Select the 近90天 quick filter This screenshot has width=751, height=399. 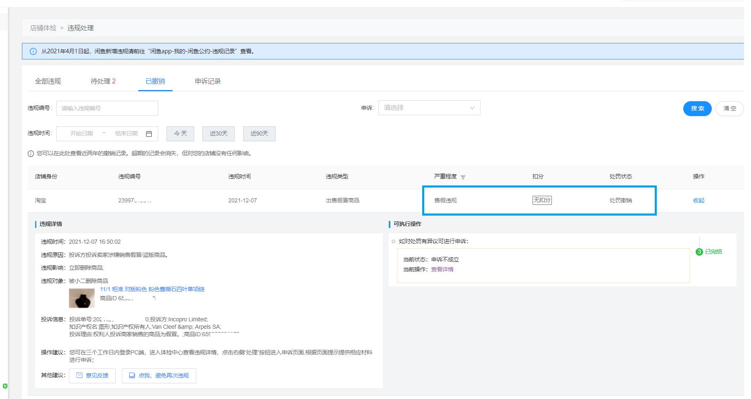pyautogui.click(x=259, y=134)
